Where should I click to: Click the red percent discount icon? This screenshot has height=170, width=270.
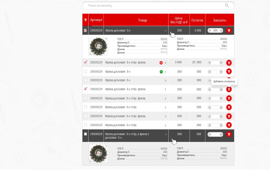161,63
